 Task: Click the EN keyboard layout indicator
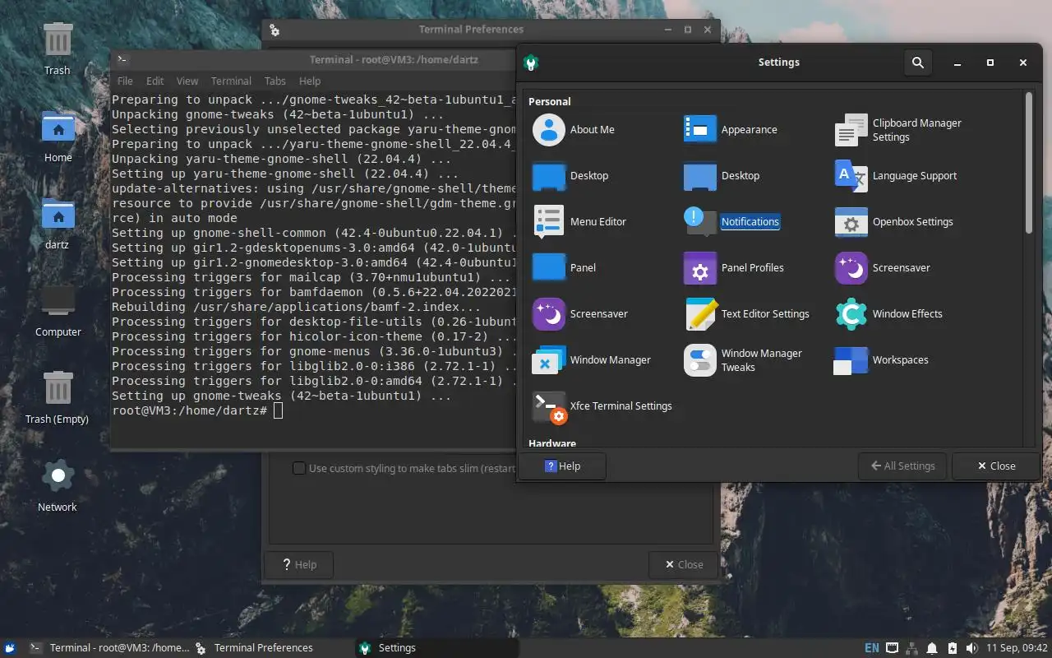(872, 648)
